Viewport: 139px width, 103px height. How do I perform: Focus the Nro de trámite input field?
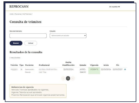(x=28, y=36)
